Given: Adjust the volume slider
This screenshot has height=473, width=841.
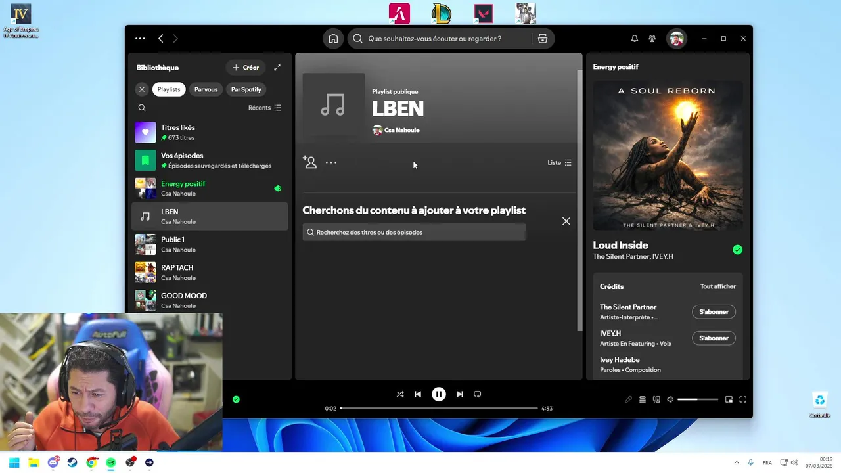Looking at the screenshot, I should (698, 399).
